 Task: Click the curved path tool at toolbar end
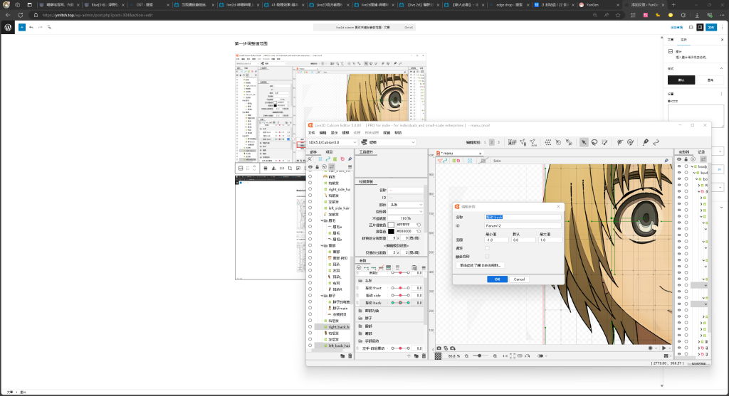tap(656, 142)
